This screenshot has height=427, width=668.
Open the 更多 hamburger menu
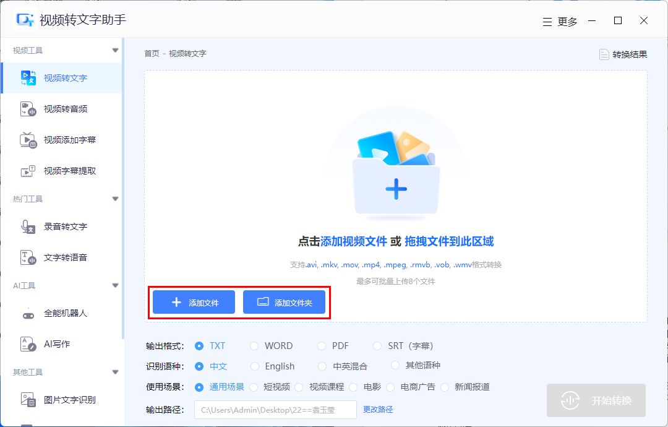560,21
